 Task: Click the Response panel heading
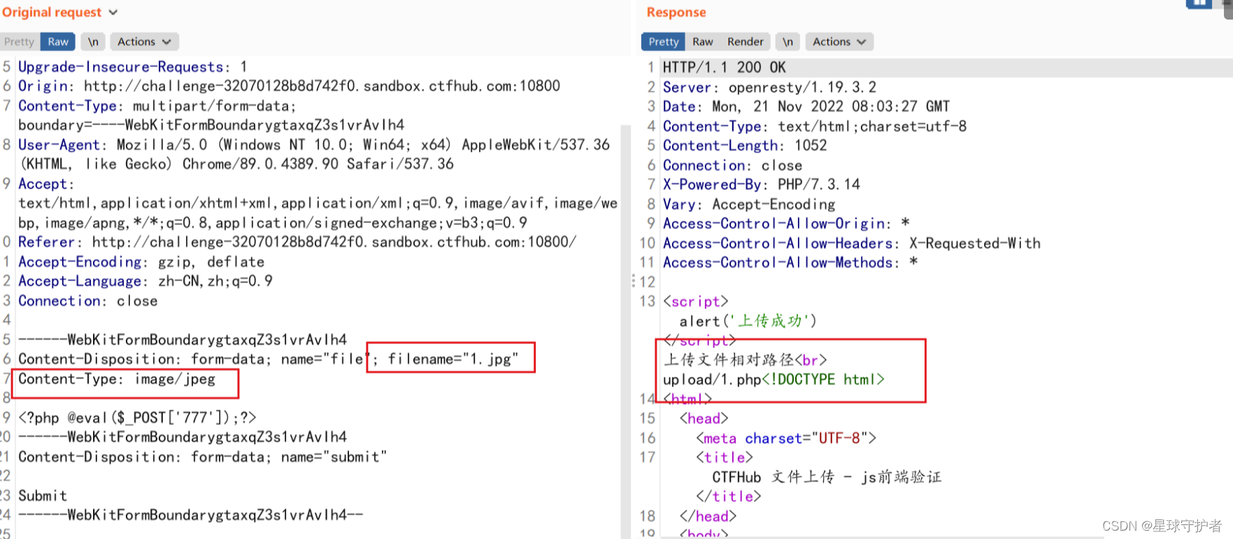[676, 13]
